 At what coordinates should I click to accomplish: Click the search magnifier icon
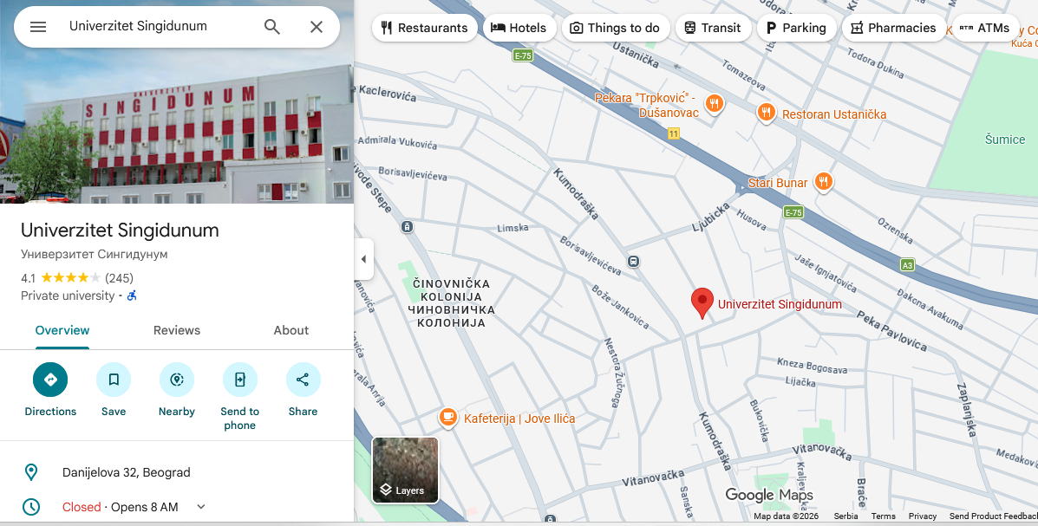(x=272, y=27)
